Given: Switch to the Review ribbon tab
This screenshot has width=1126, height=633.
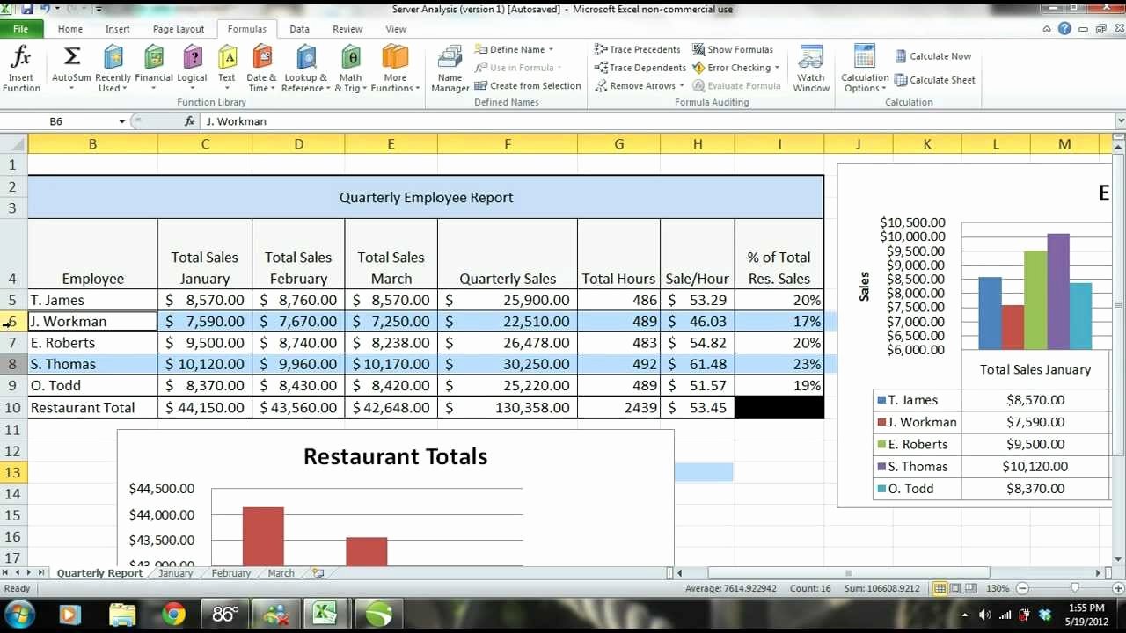Looking at the screenshot, I should 347,29.
